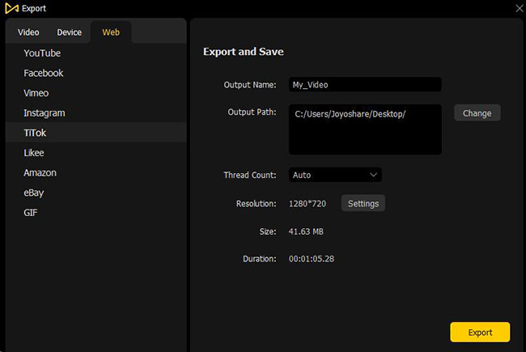Click the Joyoshare logo icon in title bar
This screenshot has width=526, height=352.
12,8
